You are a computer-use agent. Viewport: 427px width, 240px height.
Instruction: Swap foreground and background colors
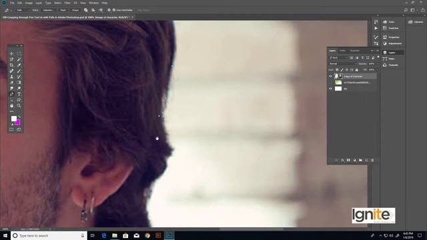pyautogui.click(x=19, y=117)
